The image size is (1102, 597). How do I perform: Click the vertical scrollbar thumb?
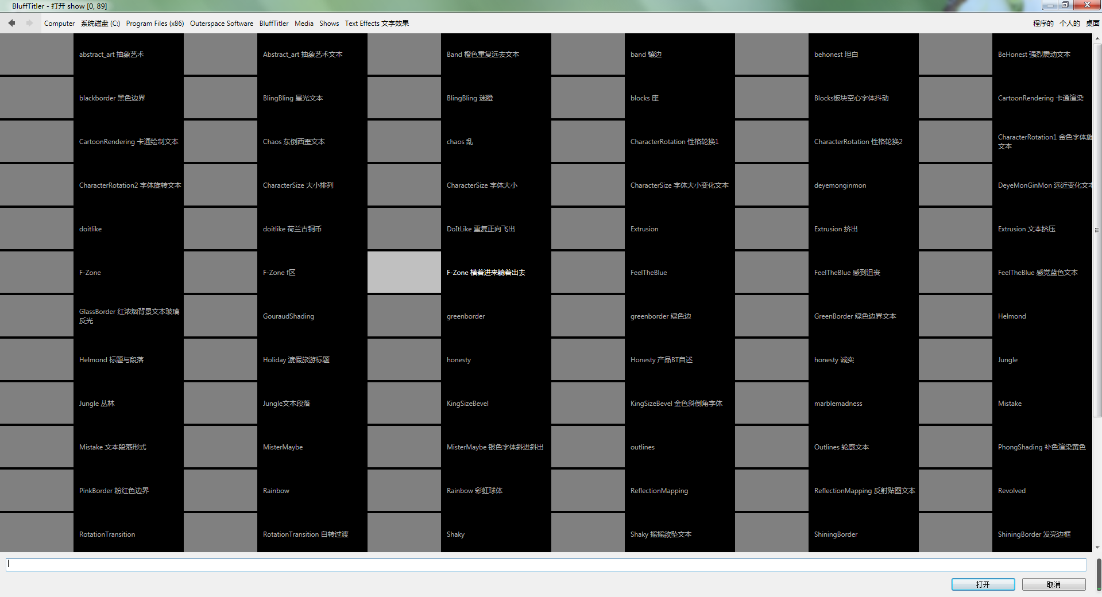click(1097, 230)
